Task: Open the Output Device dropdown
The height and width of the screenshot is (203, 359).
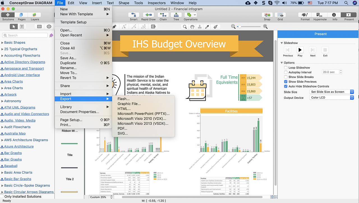Action: pyautogui.click(x=332, y=98)
